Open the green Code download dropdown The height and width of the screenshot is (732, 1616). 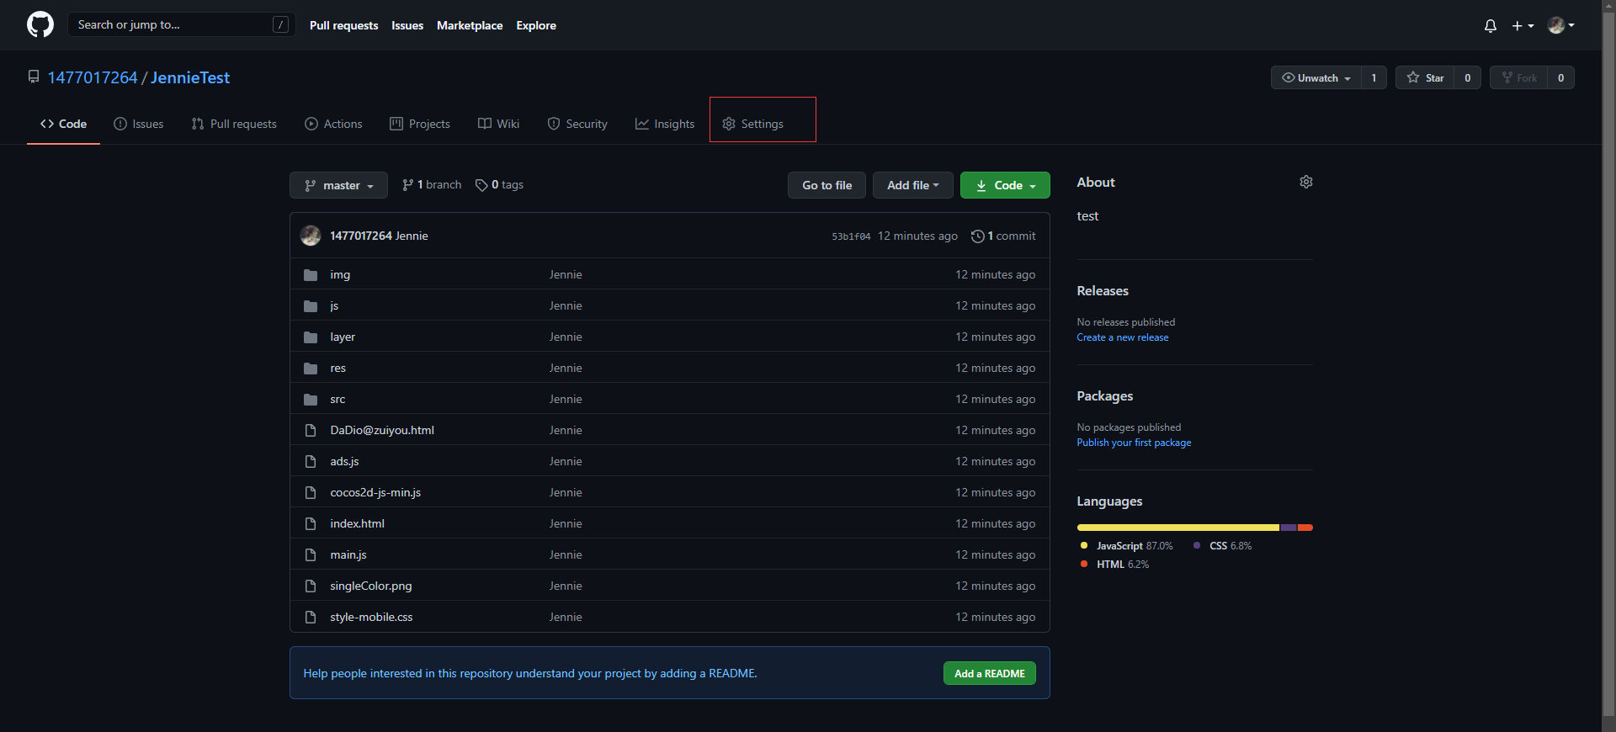click(1005, 185)
